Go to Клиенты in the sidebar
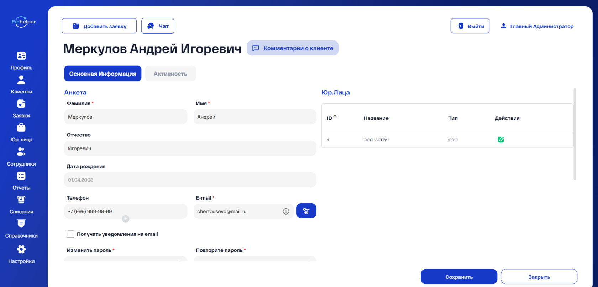This screenshot has height=287, width=598. pos(21,85)
